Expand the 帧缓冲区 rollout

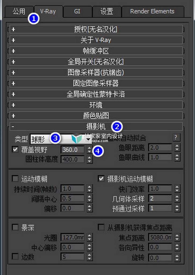point(96,51)
